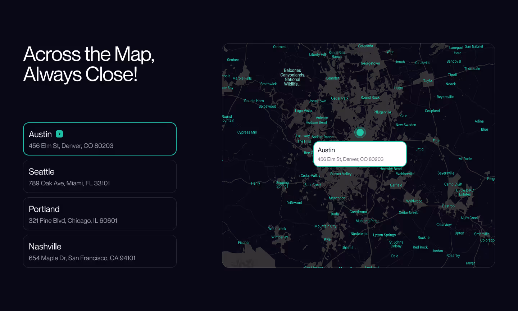Click the Taylor map label
The height and width of the screenshot is (311, 518).
point(428,81)
